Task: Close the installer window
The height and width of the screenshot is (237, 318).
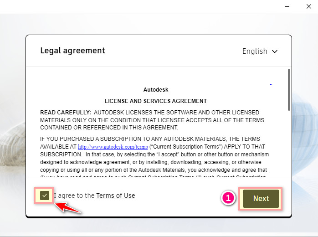Action: pos(308,6)
